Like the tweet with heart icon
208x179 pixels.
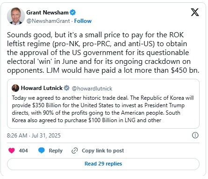coord(12,151)
